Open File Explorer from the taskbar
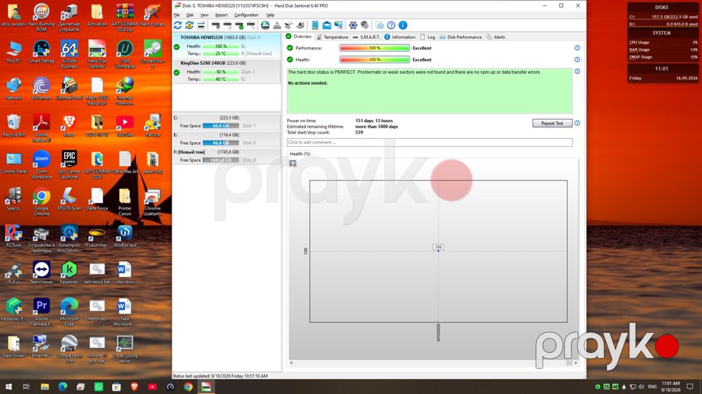702x394 pixels. [x=45, y=386]
